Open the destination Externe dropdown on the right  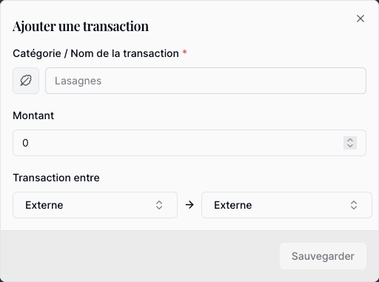click(286, 205)
